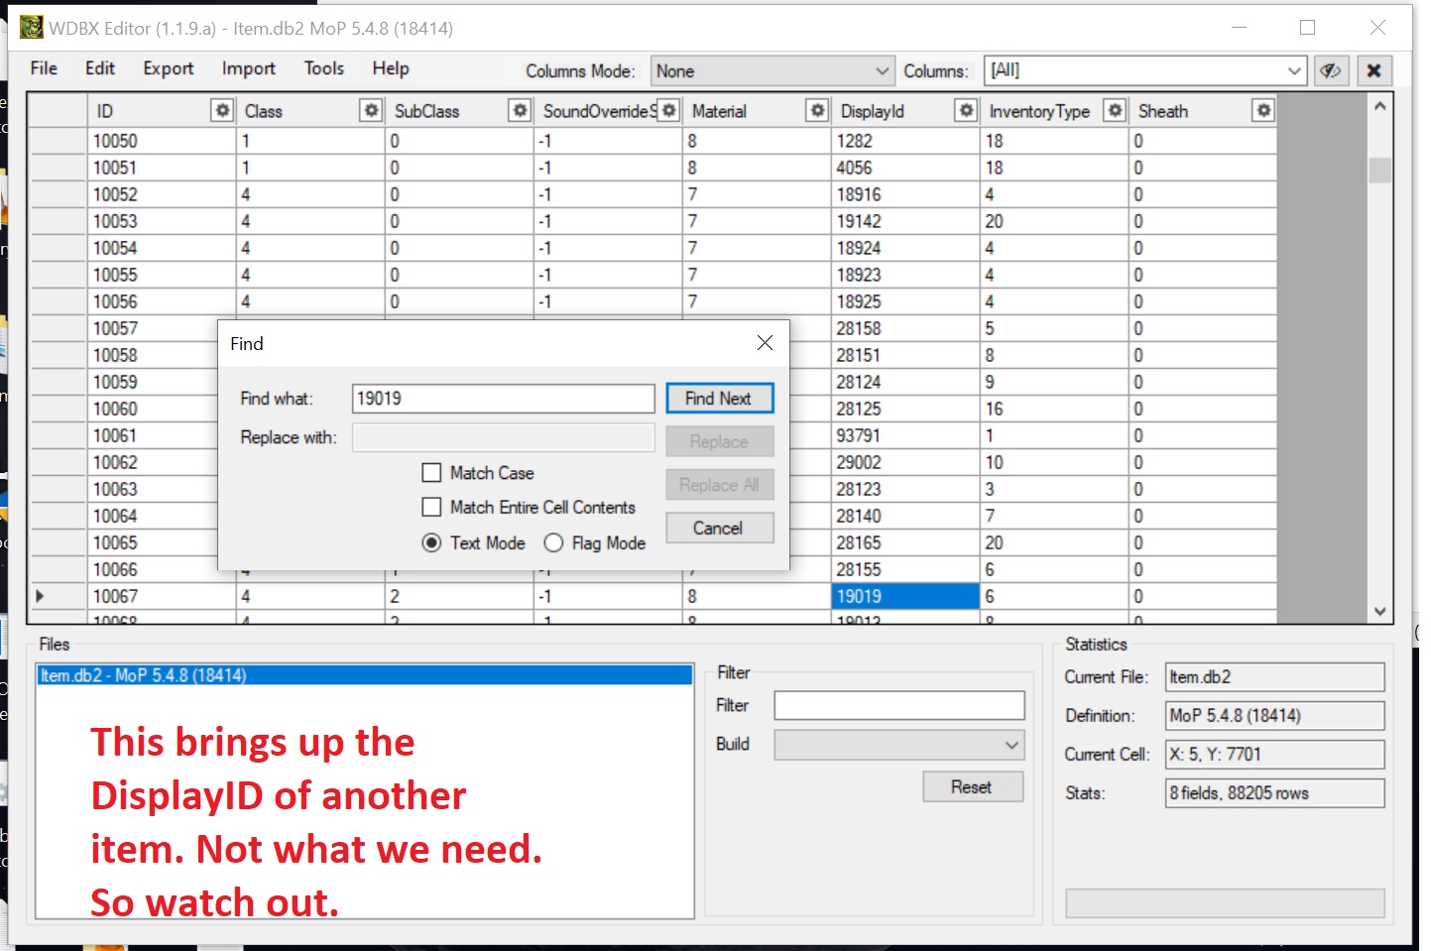Enable the Match Case checkbox
The height and width of the screenshot is (951, 1431).
click(x=431, y=473)
